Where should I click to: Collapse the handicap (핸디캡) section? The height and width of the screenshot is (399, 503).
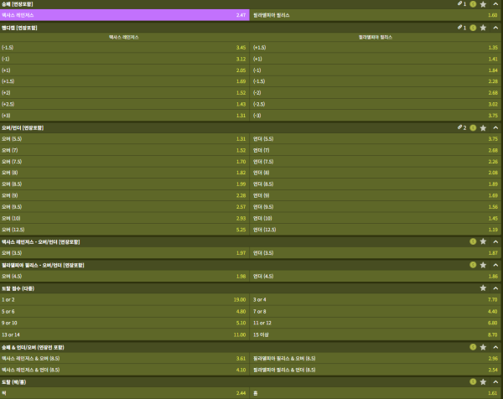coord(495,28)
